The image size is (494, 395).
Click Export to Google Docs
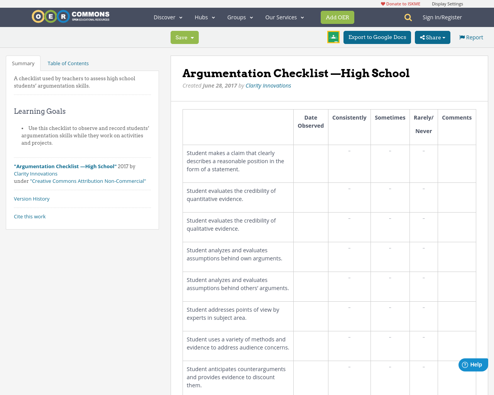click(377, 37)
